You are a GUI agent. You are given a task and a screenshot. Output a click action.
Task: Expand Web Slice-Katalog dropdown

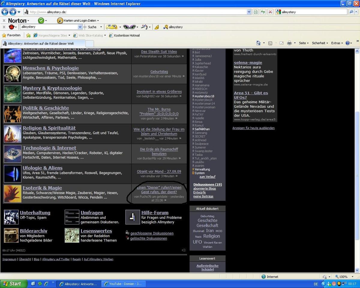coord(105,35)
